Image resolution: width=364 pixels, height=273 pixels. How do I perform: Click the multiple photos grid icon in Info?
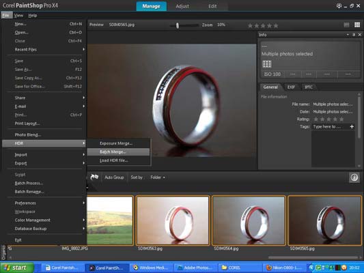click(267, 63)
